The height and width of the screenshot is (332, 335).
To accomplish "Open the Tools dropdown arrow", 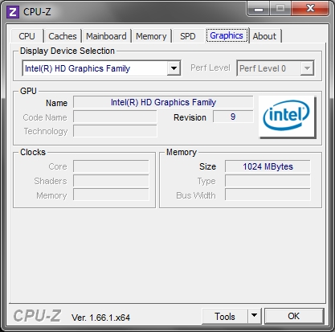I will coord(254,316).
